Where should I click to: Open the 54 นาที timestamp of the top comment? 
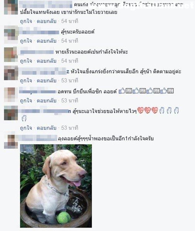click(x=70, y=21)
